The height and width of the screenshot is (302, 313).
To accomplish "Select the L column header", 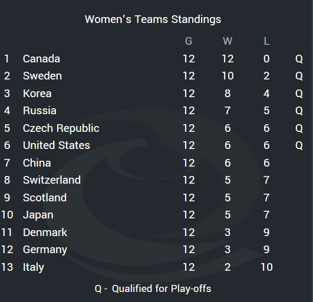I will tap(266, 41).
